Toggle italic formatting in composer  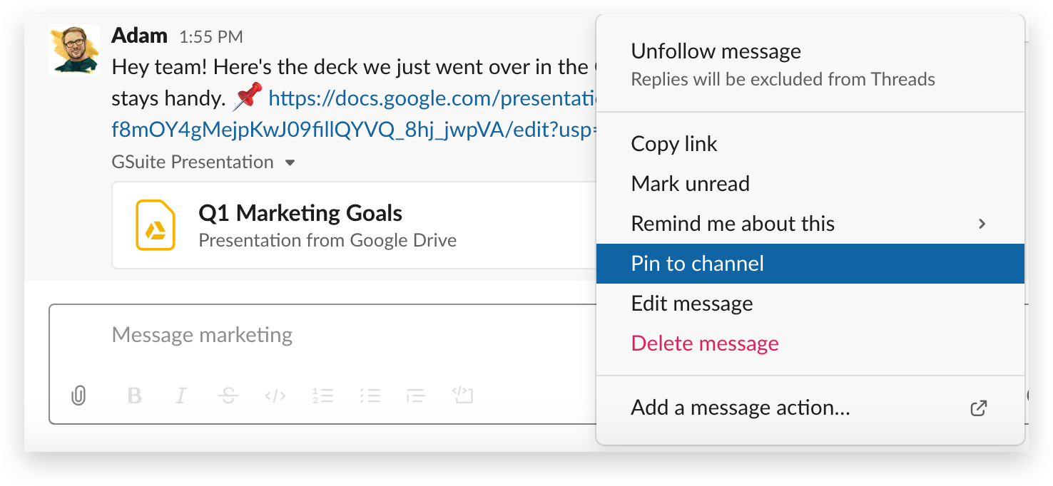tap(181, 395)
